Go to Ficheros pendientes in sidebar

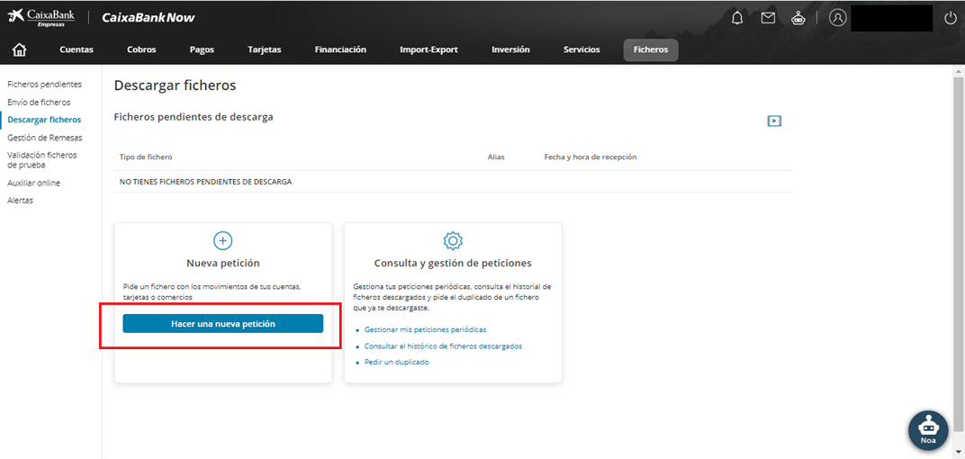[44, 85]
